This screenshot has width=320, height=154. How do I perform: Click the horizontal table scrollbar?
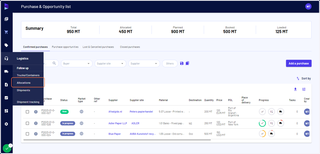click(x=117, y=140)
